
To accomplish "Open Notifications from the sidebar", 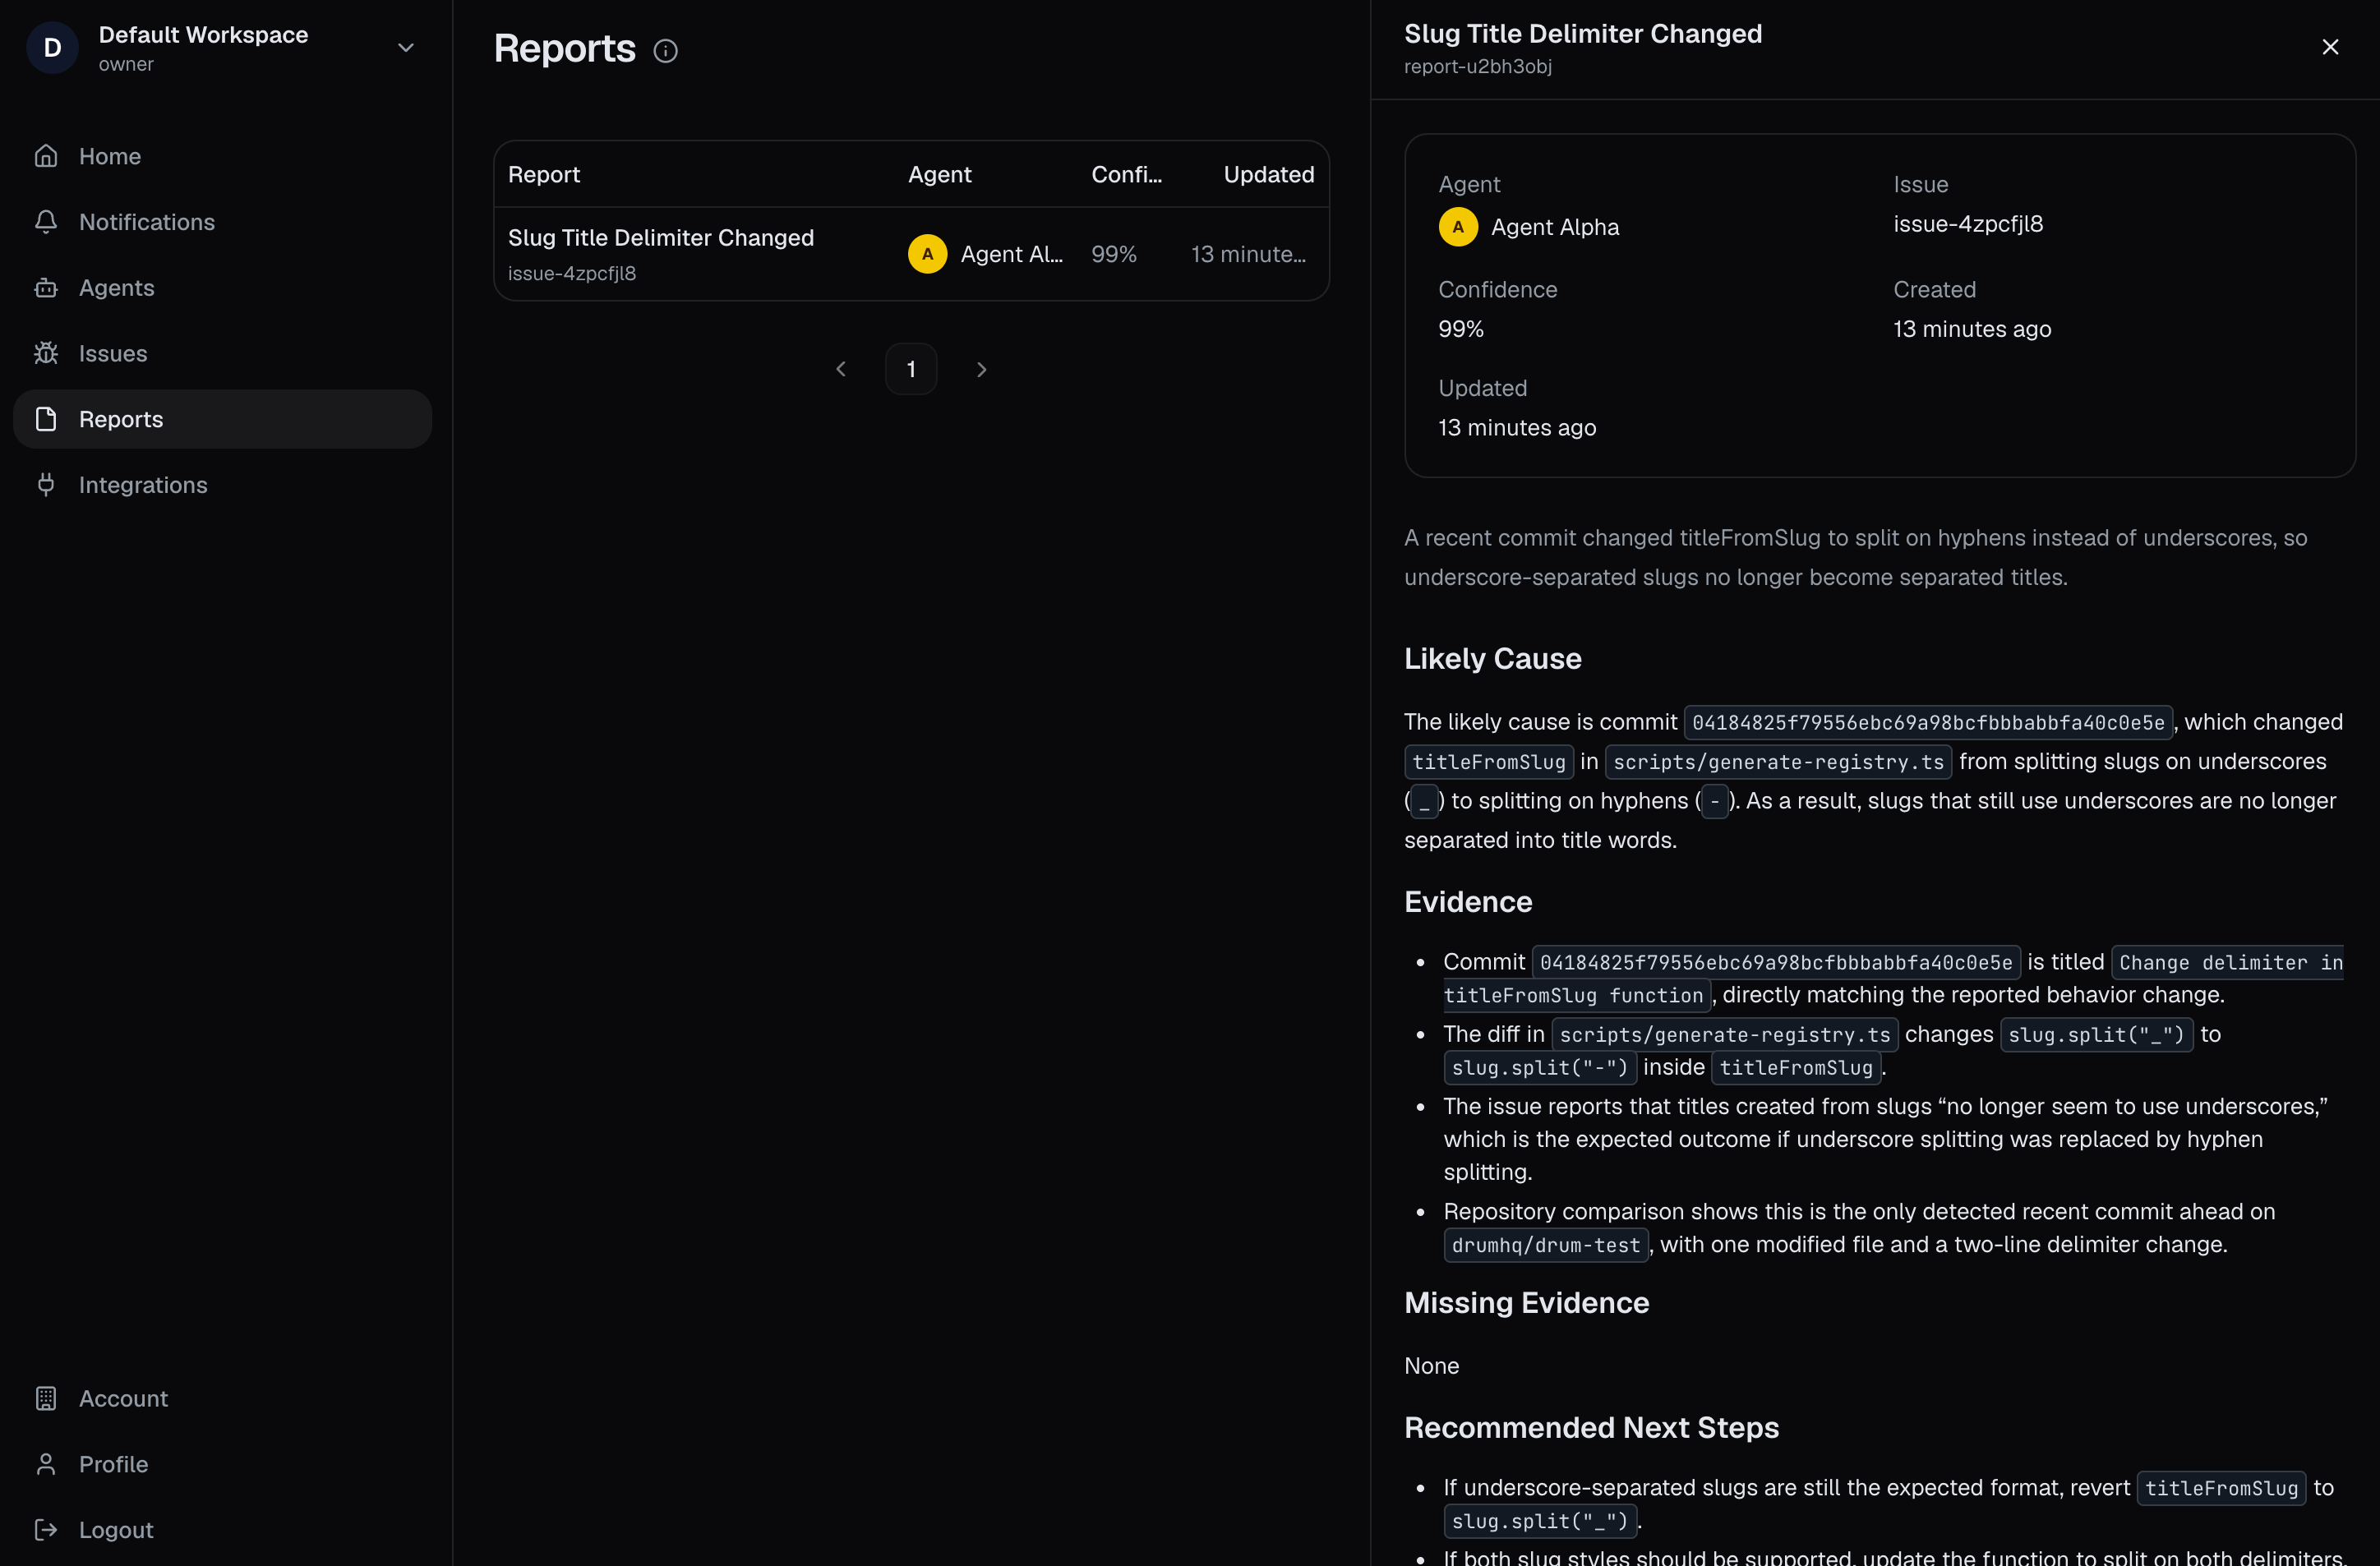I will click(x=222, y=222).
